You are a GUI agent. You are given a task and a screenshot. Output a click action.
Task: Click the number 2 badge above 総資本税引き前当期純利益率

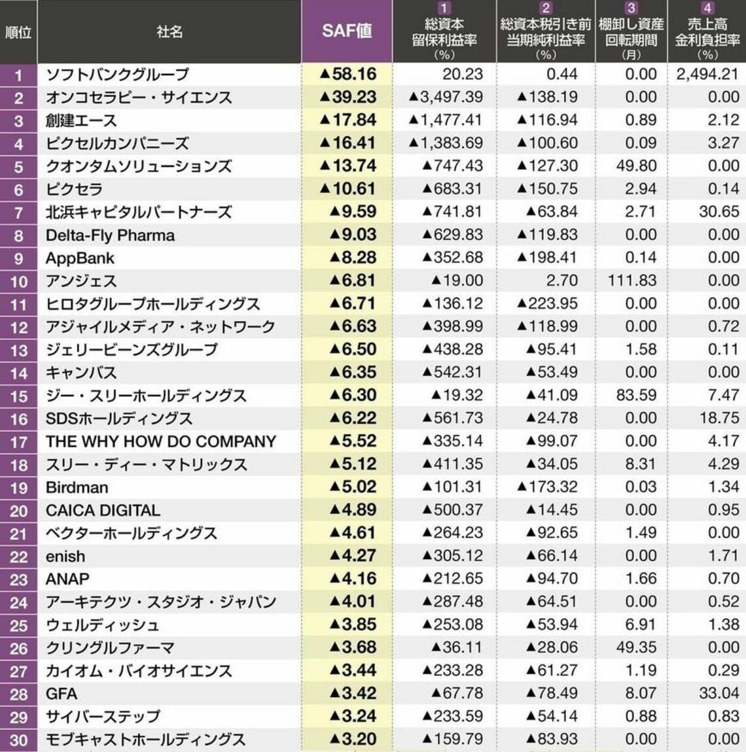click(x=546, y=9)
